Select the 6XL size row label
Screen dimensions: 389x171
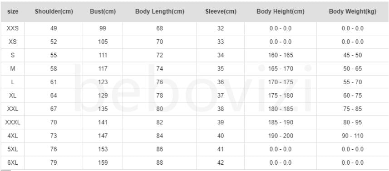click(13, 162)
